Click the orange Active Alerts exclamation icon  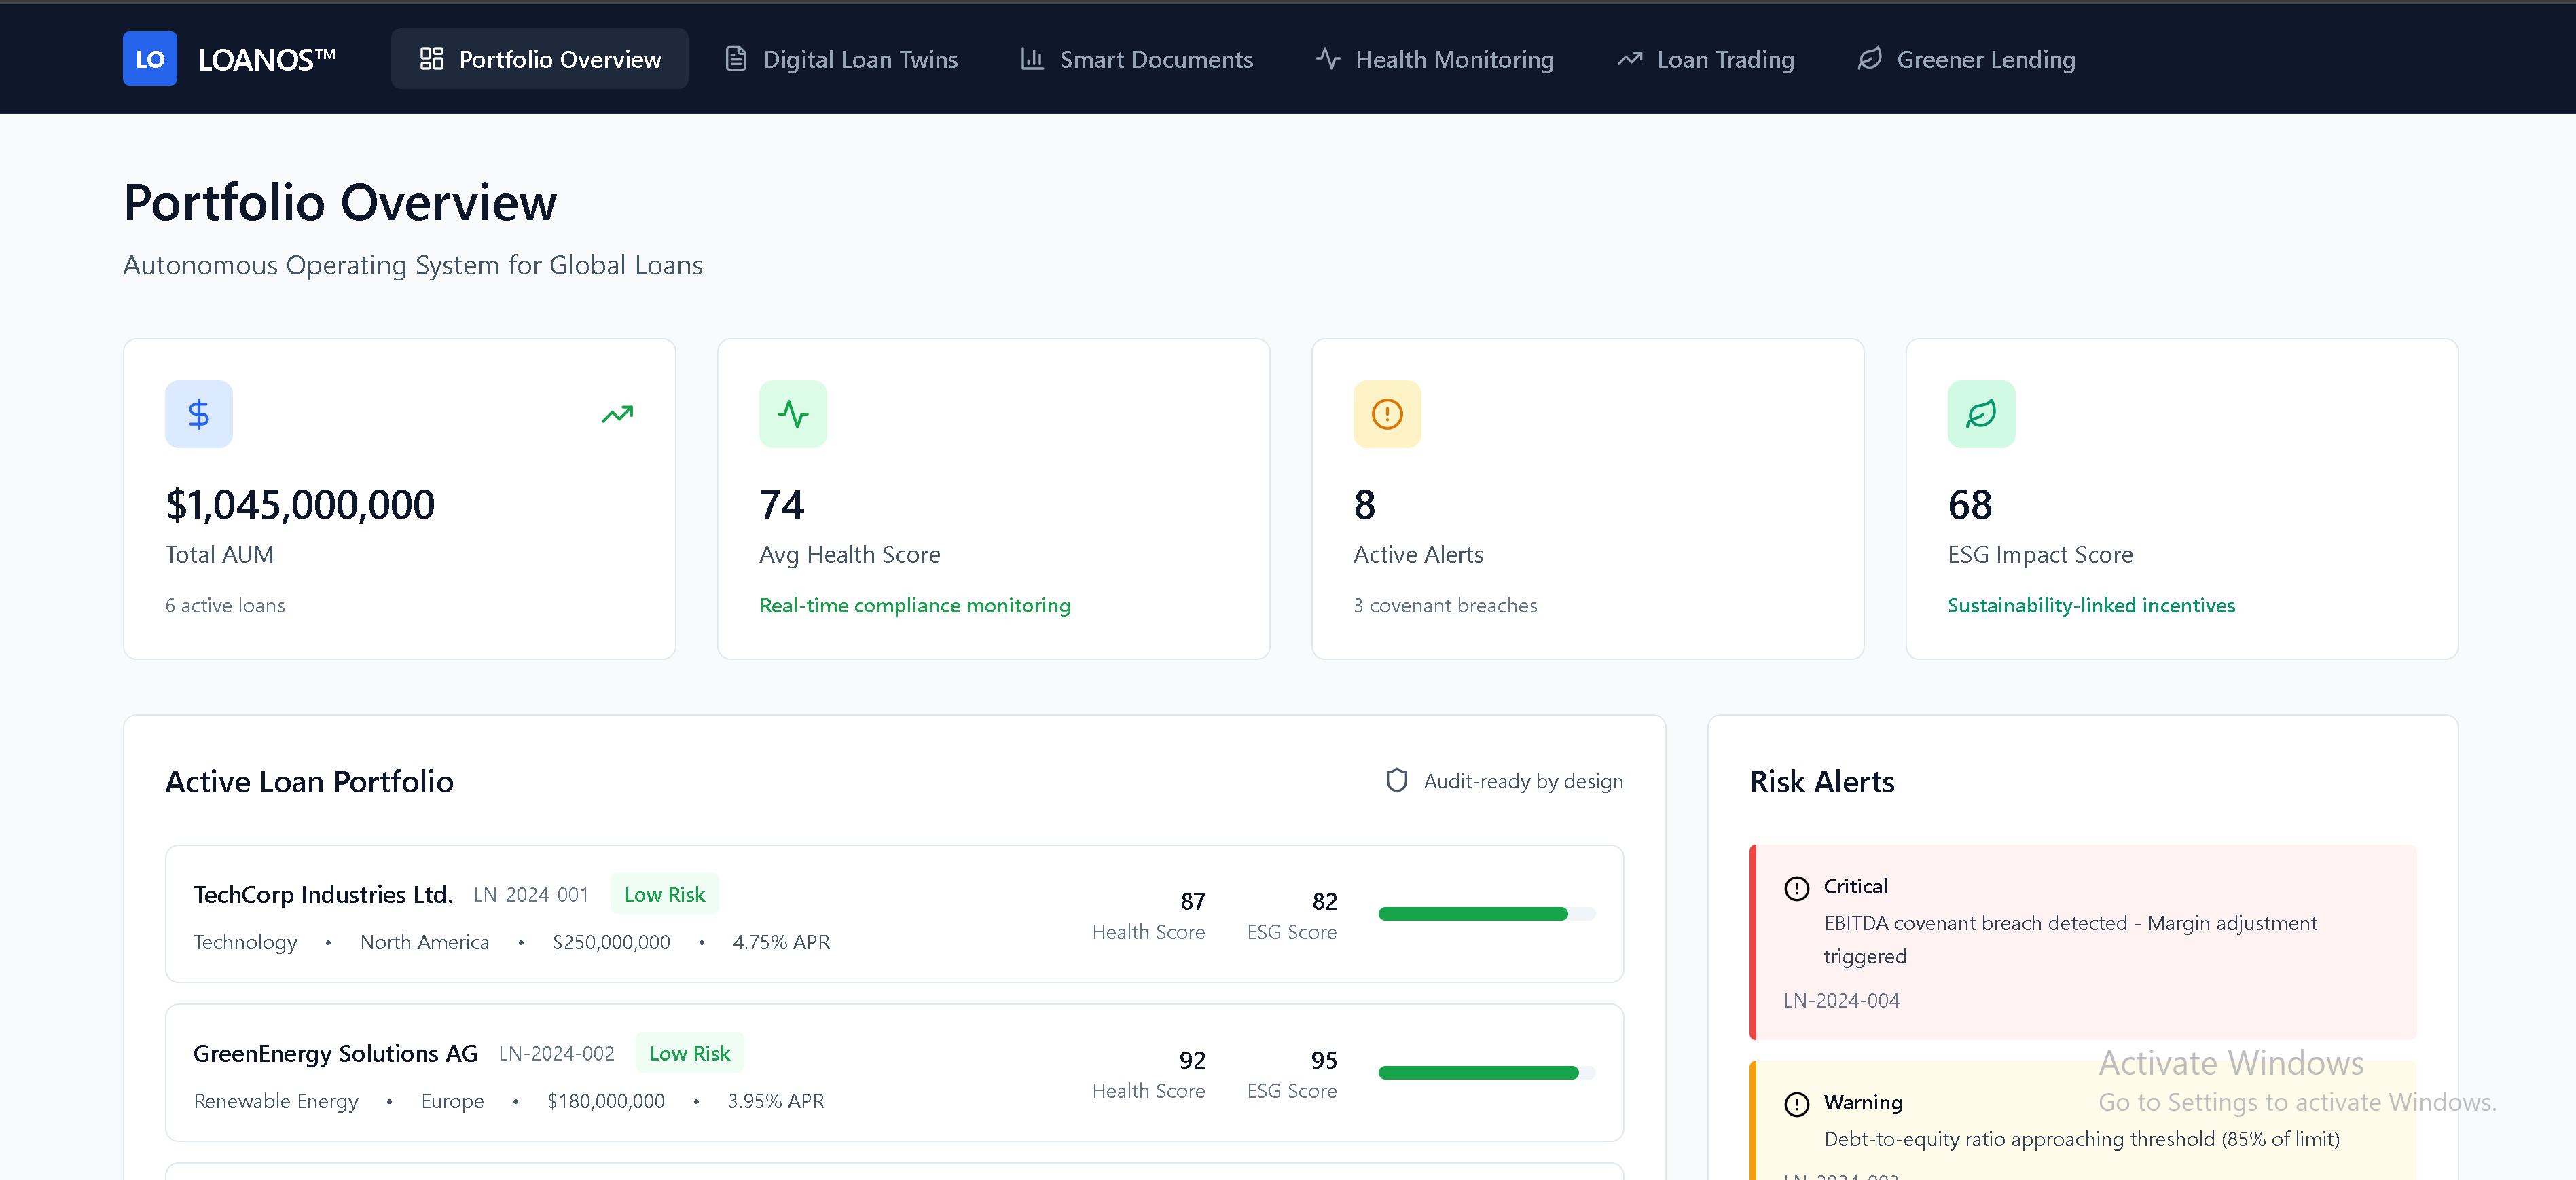tap(1387, 414)
